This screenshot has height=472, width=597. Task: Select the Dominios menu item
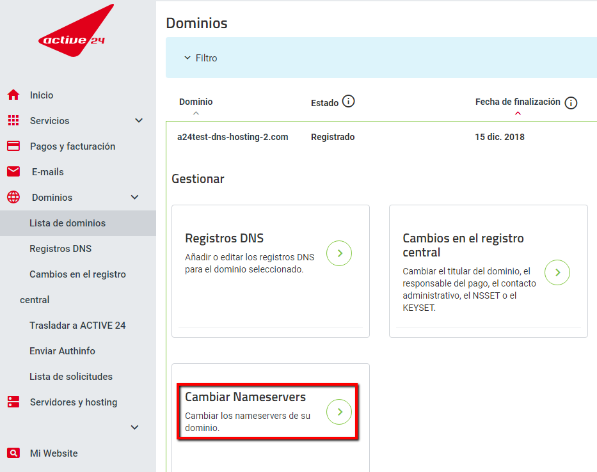tap(52, 197)
